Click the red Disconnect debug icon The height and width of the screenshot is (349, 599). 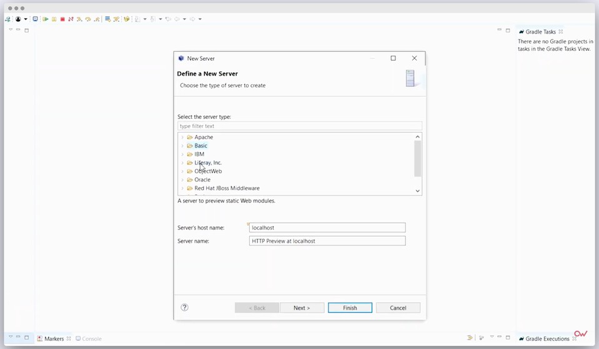coord(71,19)
